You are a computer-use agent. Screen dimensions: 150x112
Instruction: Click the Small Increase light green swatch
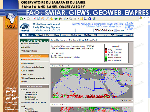tap(106, 57)
